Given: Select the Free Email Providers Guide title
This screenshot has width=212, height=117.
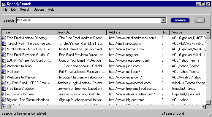Looking at the screenshot, I should coord(29,55).
